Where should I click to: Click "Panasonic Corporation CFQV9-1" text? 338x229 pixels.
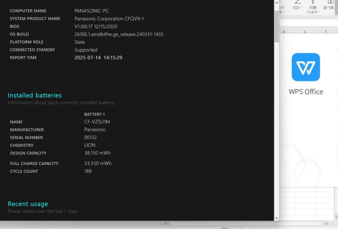(109, 19)
